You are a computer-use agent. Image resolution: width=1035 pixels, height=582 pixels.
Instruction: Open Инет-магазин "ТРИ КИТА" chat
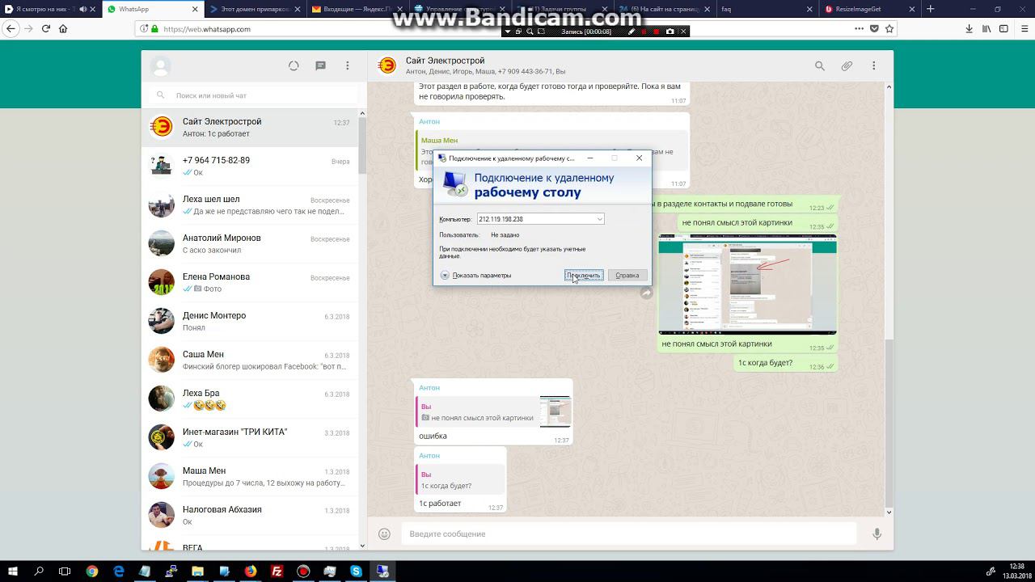(x=250, y=438)
